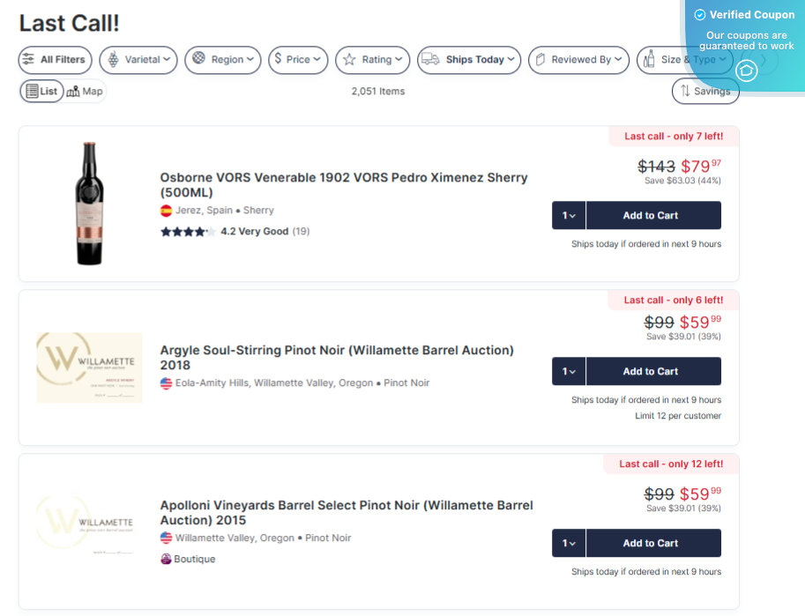
Task: Click the Boutique badge under Apolloni Vineyards wine
Action: (188, 558)
